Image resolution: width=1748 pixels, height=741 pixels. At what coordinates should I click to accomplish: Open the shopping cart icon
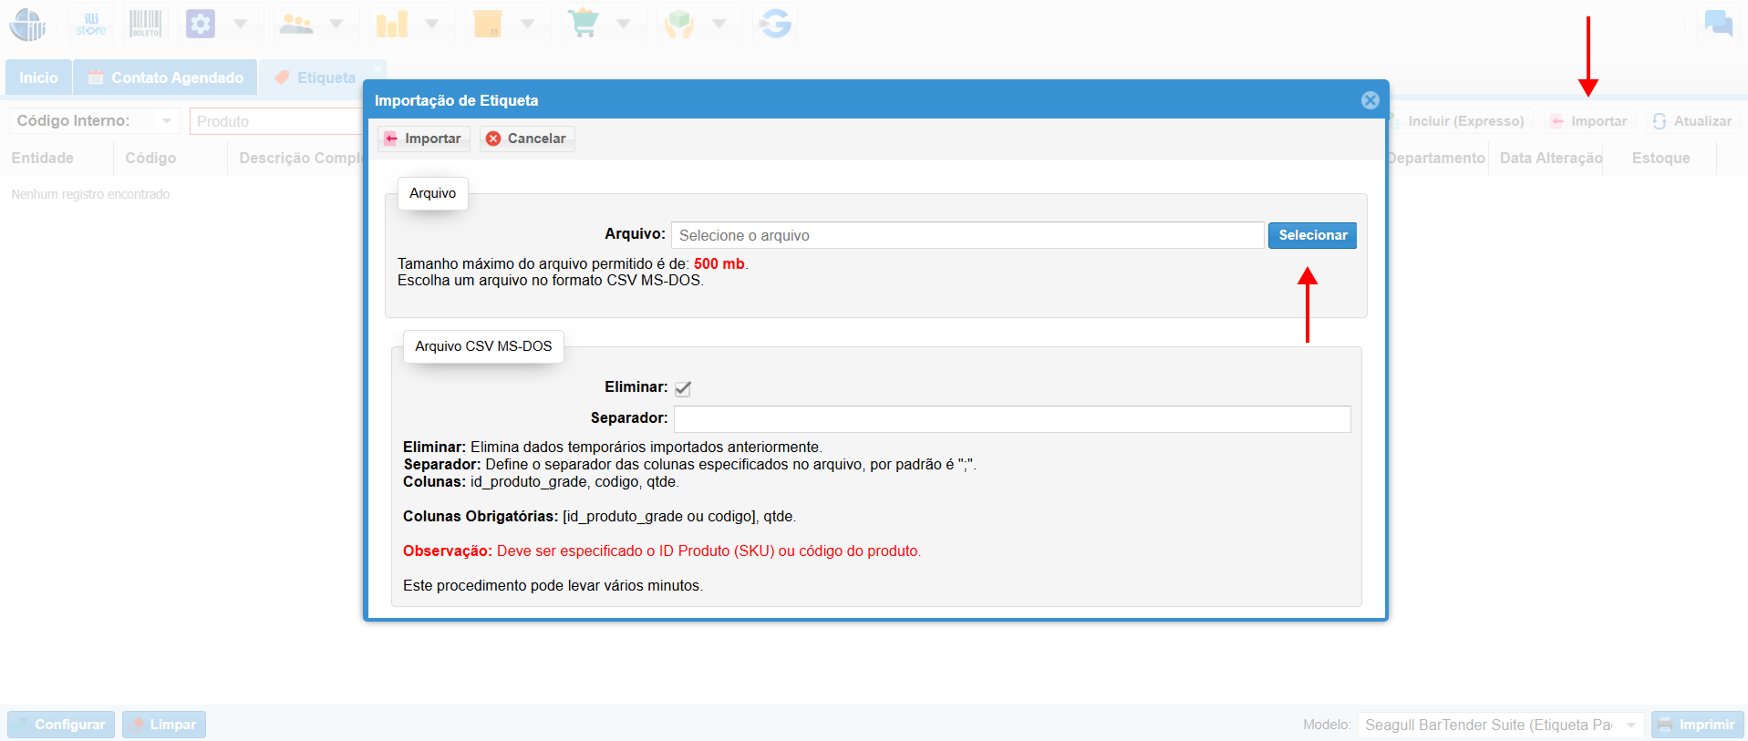coord(584,24)
